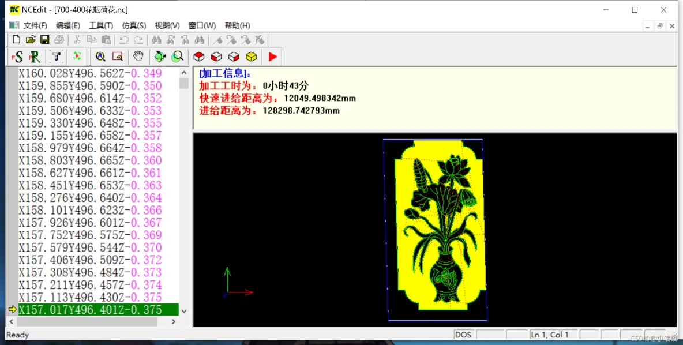This screenshot has height=345, width=683.
Task: Click the DOS indicator in status bar
Action: click(x=463, y=335)
